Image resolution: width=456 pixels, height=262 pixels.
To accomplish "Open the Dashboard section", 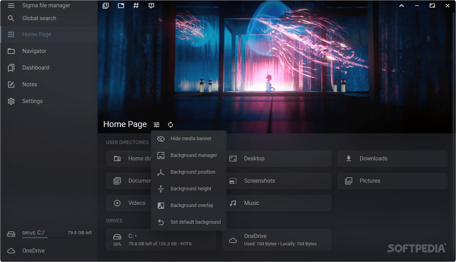I will [x=49, y=68].
